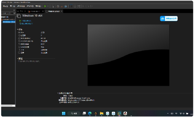Open the snapshot manager toolbar icon
This screenshot has height=117, width=194.
pos(66,6)
